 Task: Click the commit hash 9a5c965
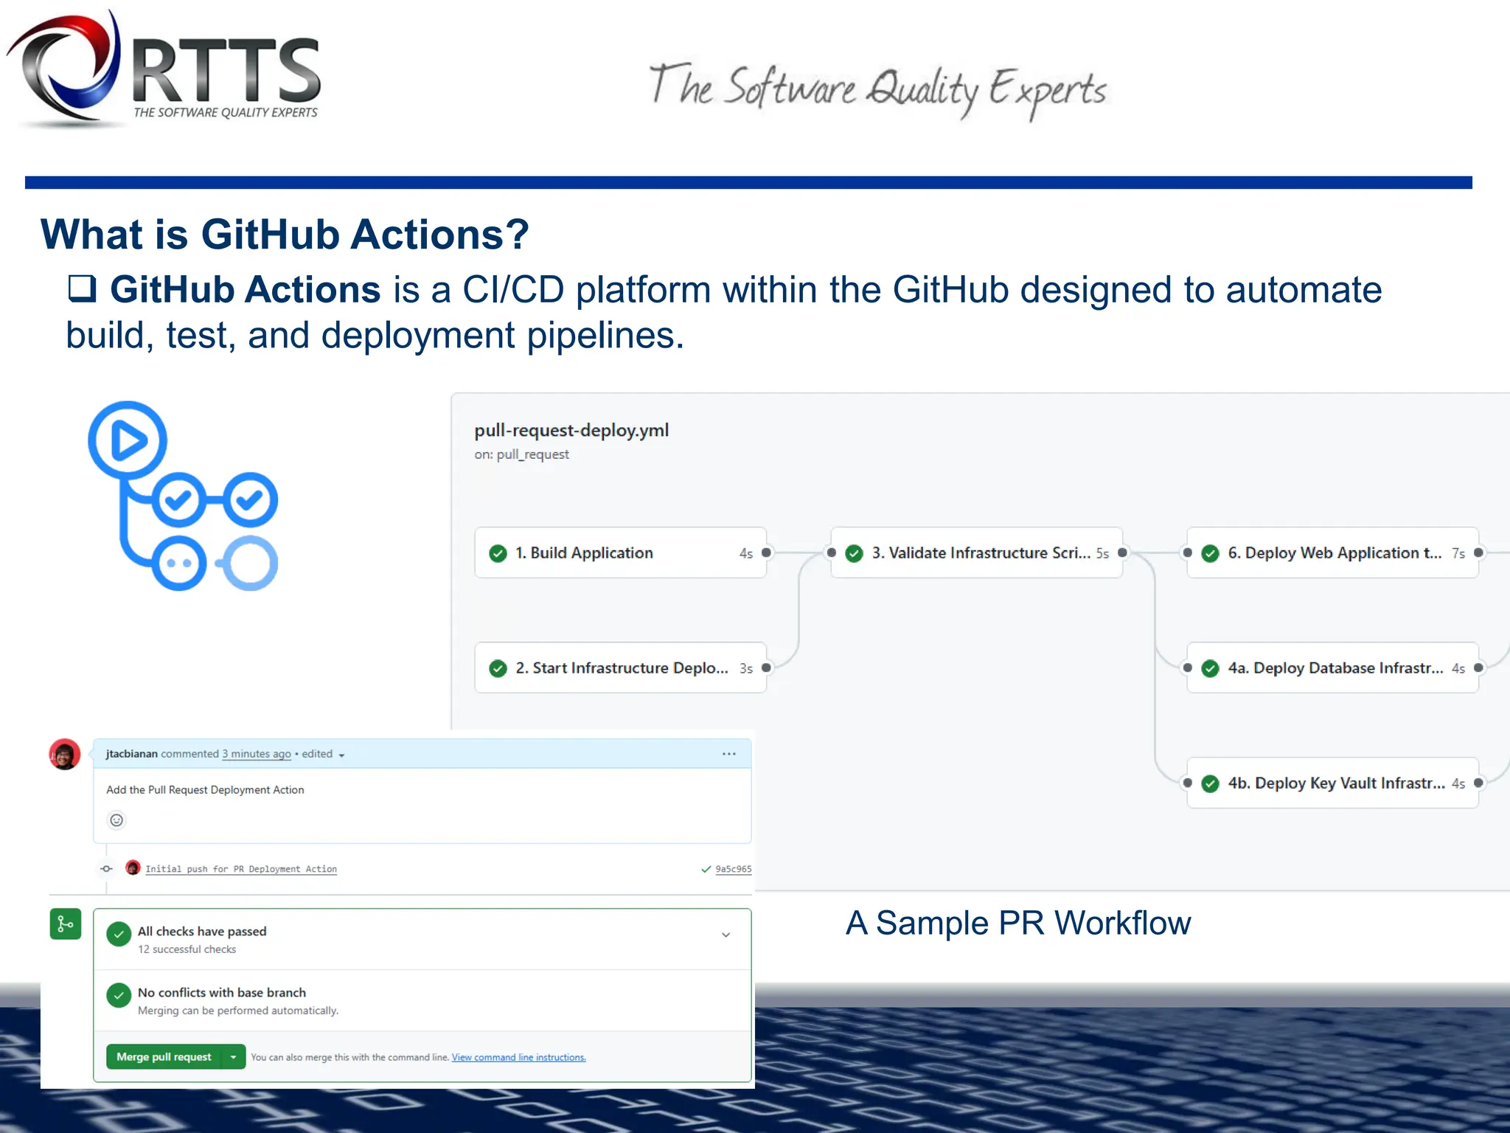(734, 869)
